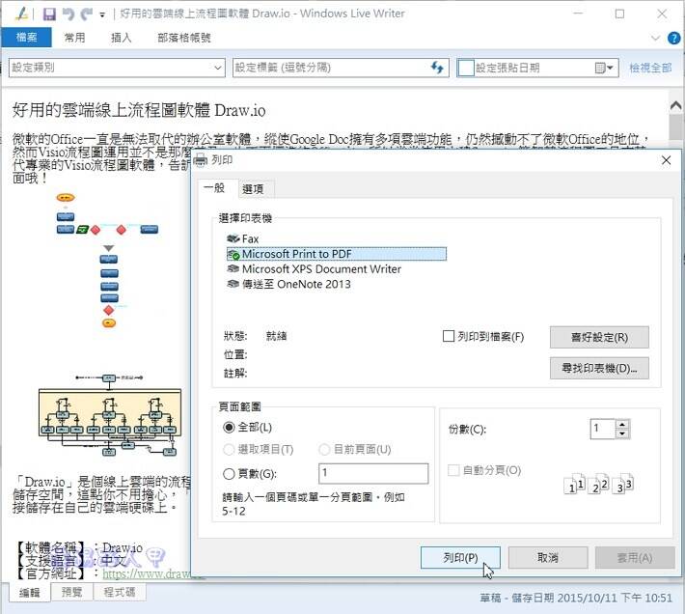Open the post date calendar dropdown
685x614 pixels.
coord(605,68)
